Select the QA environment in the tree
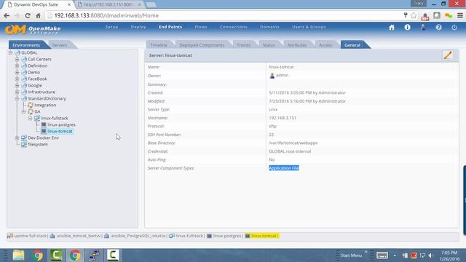The width and height of the screenshot is (466, 262). tap(37, 111)
